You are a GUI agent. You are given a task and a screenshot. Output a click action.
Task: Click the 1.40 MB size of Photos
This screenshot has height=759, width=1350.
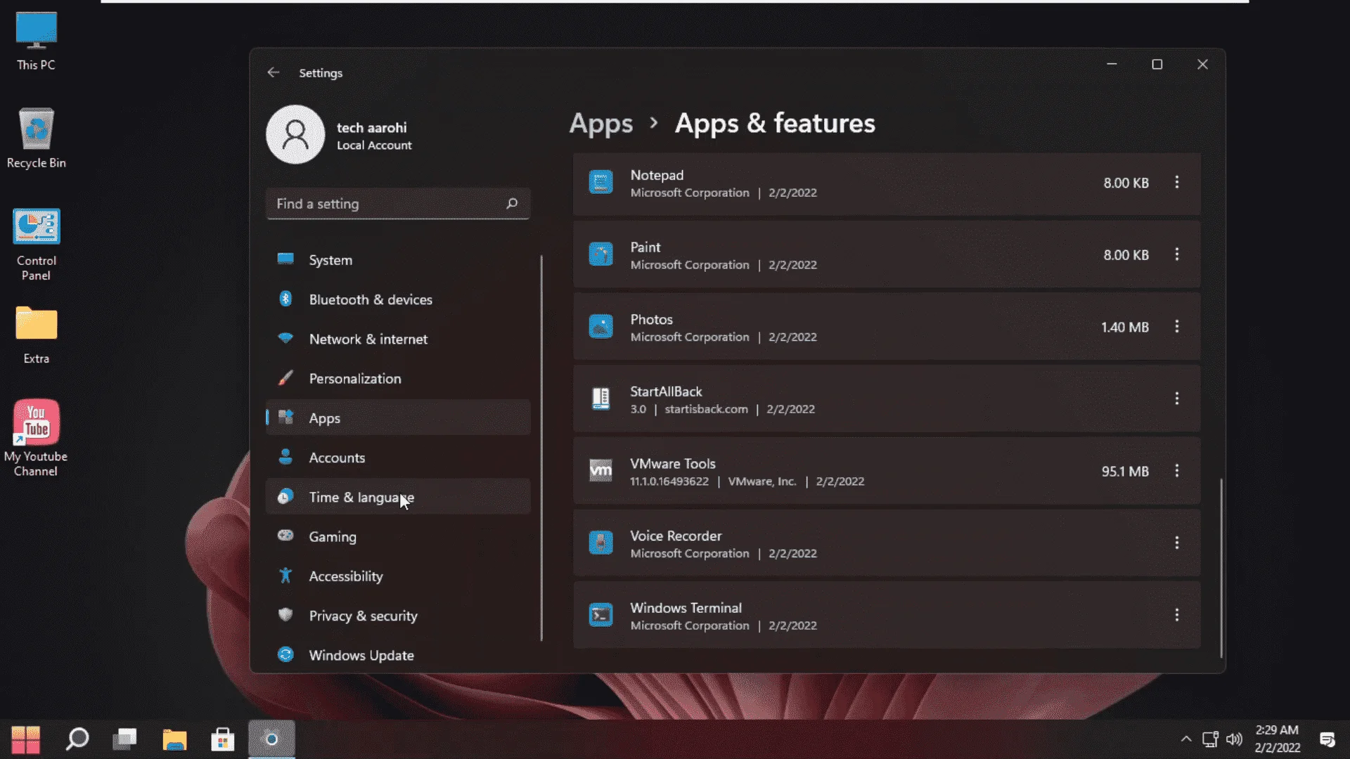(1125, 327)
